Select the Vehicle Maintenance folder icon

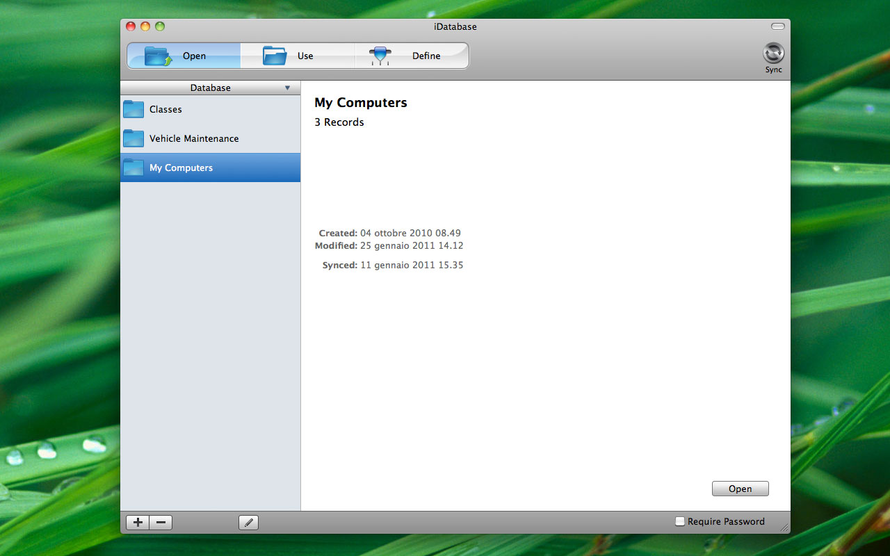pyautogui.click(x=133, y=138)
